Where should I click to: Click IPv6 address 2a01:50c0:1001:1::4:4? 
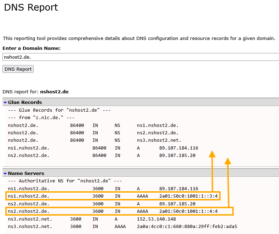(188, 211)
